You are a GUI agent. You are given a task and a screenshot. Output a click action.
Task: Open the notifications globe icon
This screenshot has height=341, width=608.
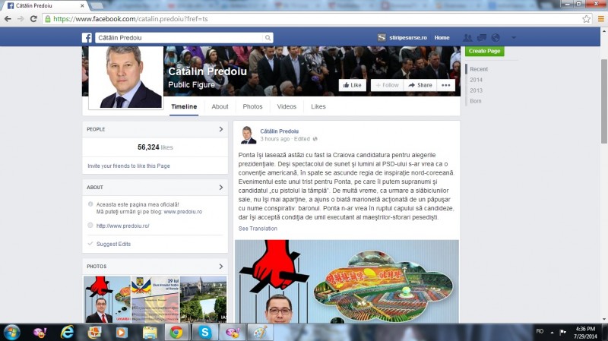coord(496,37)
